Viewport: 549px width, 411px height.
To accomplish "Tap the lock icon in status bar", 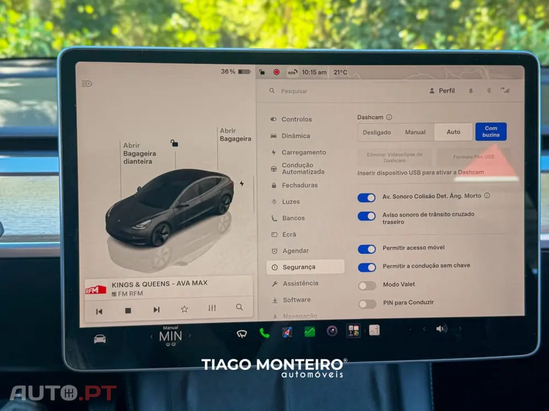I will click(261, 72).
